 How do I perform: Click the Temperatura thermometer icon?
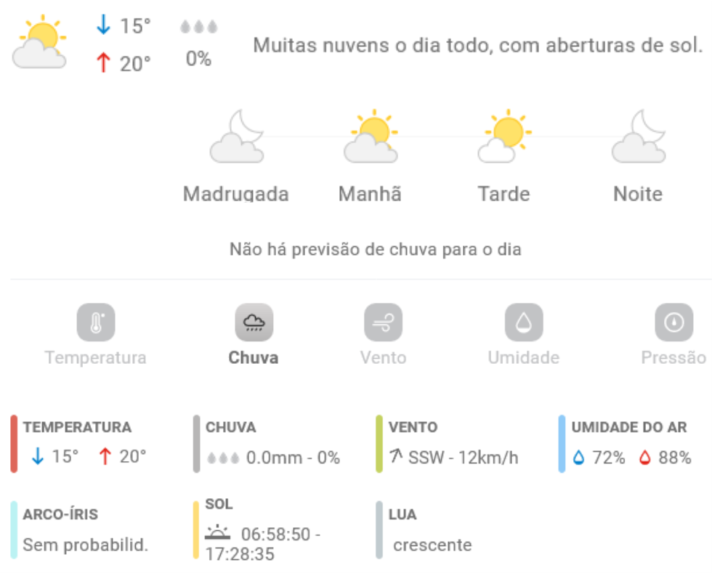[x=96, y=322]
